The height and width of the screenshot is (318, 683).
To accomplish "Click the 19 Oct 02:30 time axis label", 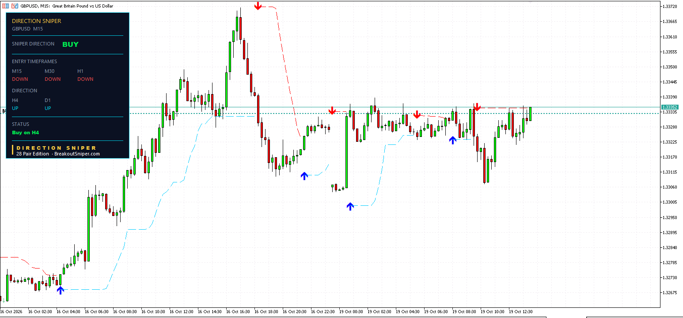I will coord(379,311).
